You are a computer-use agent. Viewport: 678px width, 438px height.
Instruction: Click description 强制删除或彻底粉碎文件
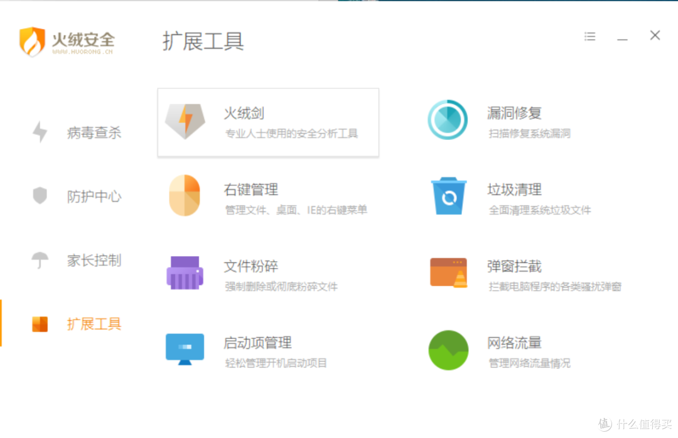(x=281, y=287)
